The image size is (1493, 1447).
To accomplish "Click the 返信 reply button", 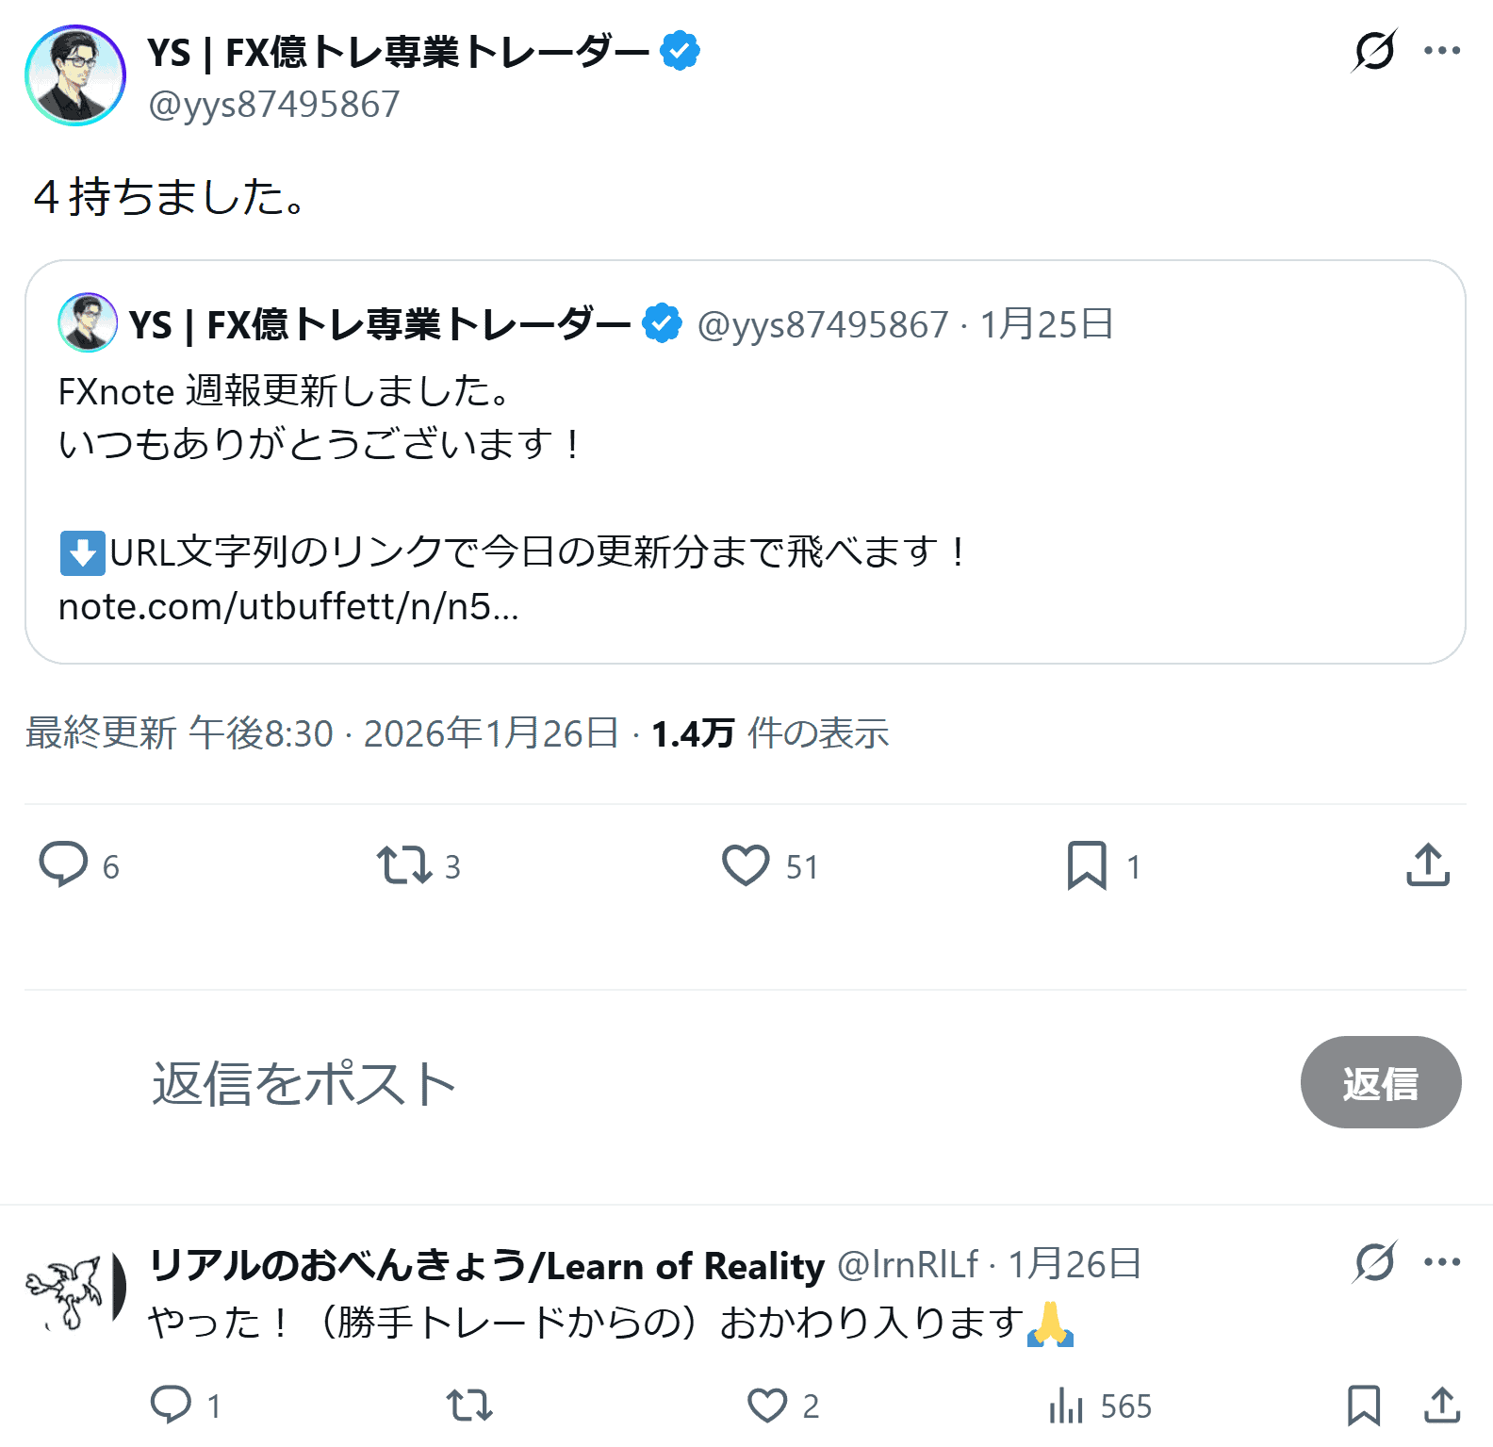I will (1380, 1082).
